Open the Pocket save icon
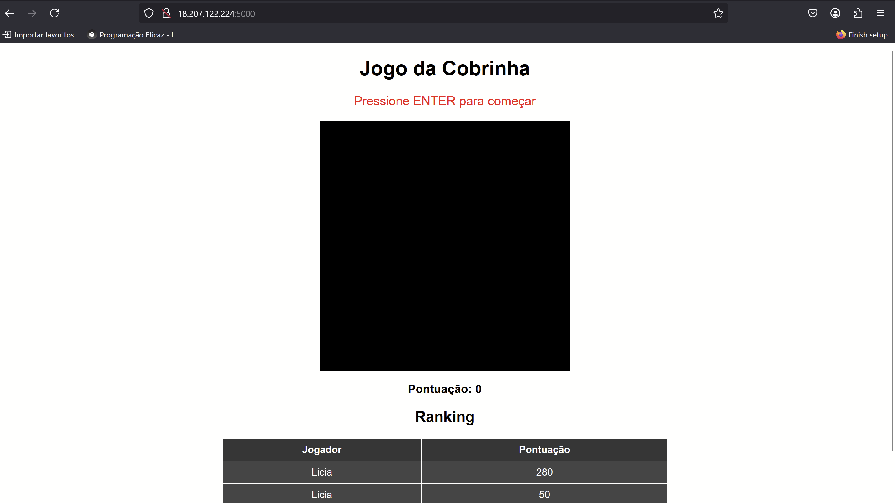Viewport: 895px width, 503px height. pyautogui.click(x=812, y=13)
